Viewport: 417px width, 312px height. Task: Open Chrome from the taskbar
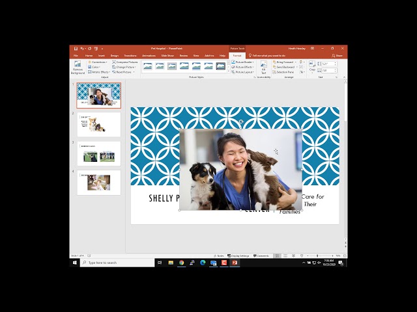click(181, 263)
